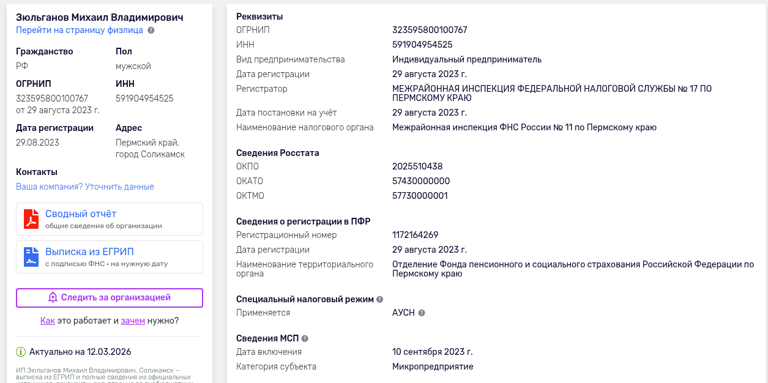Click the help icon beside "Перейти на страницу физлица"
Image resolution: width=768 pixels, height=383 pixels.
151,30
